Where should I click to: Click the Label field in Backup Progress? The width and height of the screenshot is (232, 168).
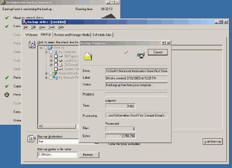pyautogui.click(x=137, y=78)
